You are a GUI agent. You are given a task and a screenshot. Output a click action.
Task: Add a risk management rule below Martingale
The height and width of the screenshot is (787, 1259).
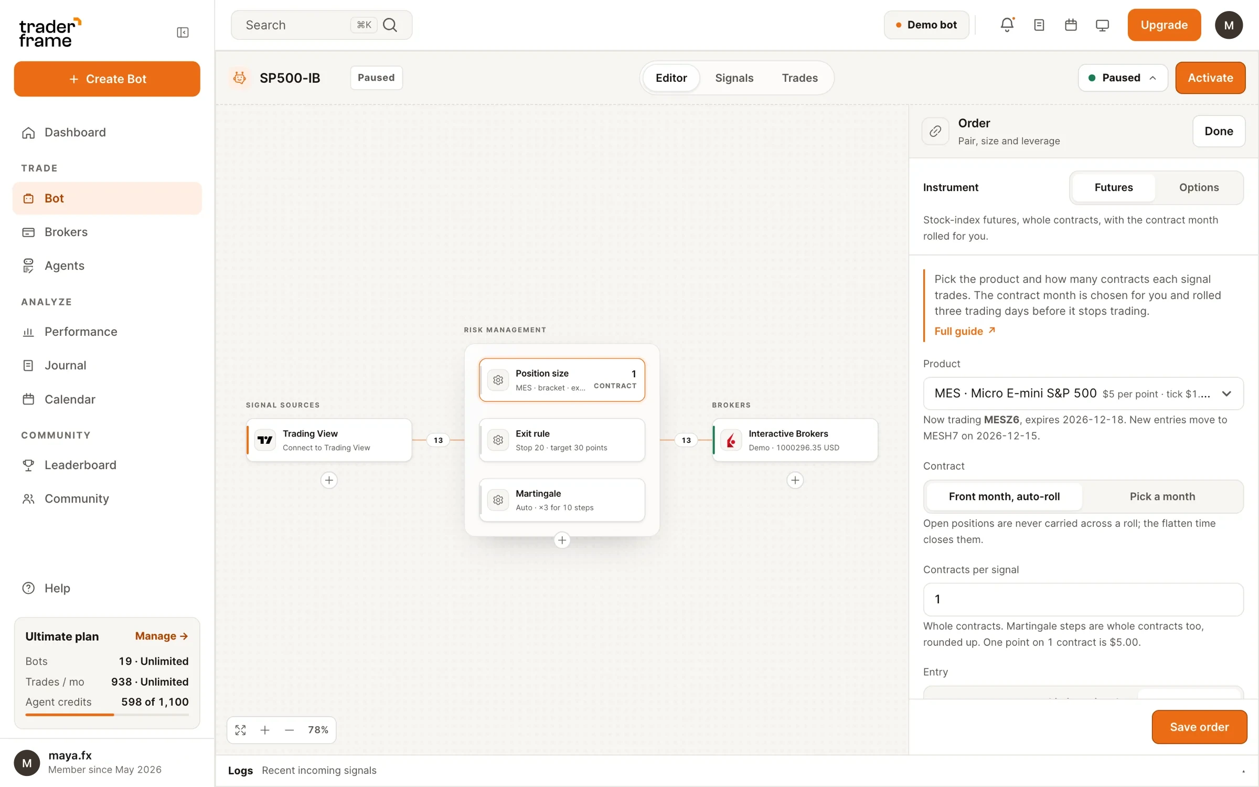562,540
